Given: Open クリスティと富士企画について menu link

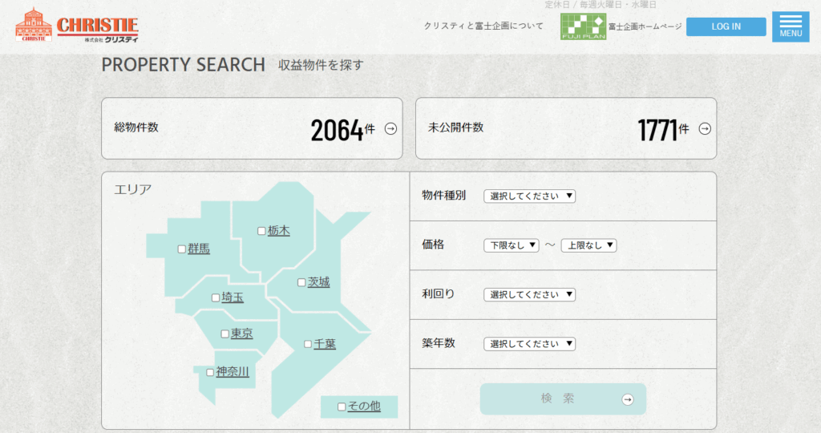Looking at the screenshot, I should tap(483, 26).
